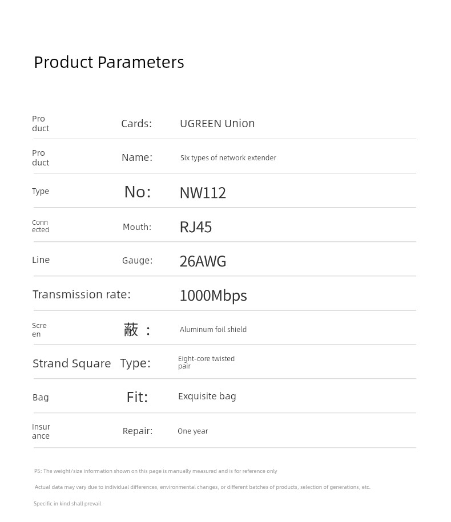Click the RJ45 connector value

point(195,227)
